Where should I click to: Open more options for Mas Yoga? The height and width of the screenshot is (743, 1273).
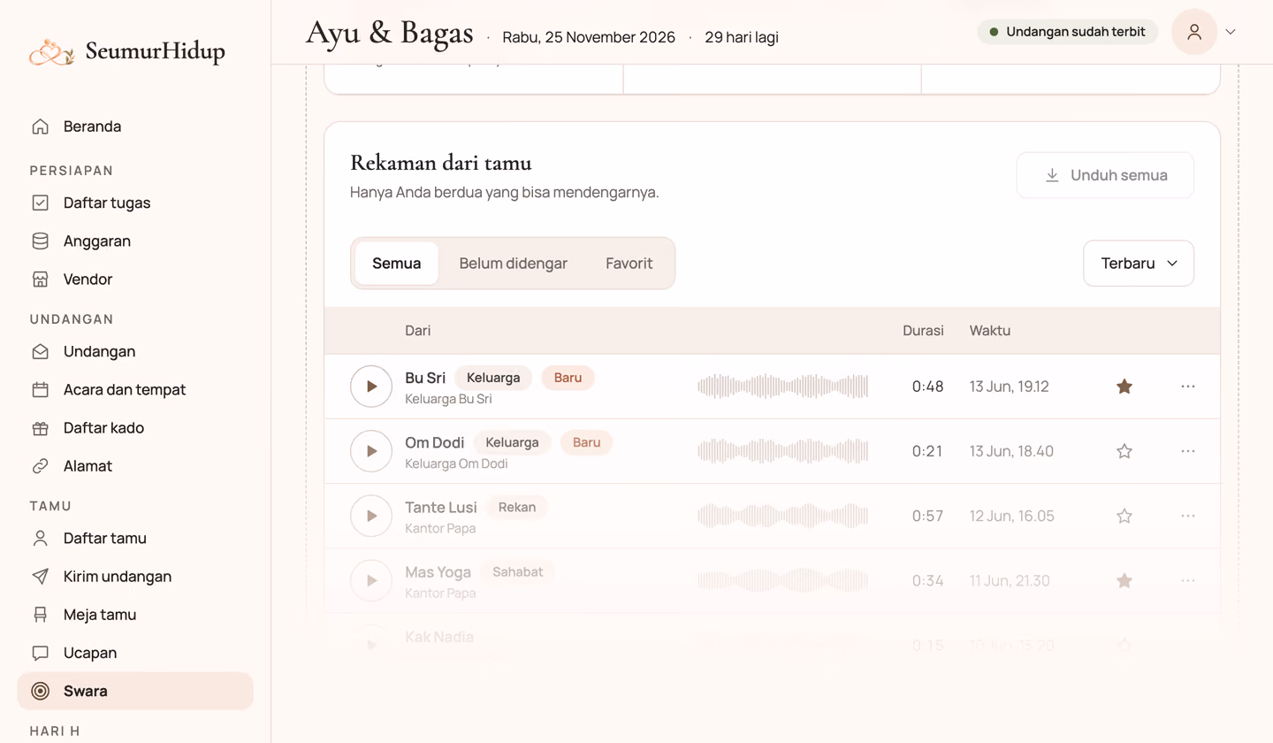click(1188, 580)
